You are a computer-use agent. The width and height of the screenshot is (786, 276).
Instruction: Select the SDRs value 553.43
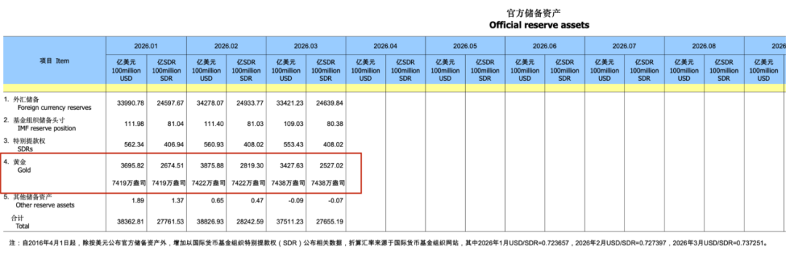click(x=294, y=145)
